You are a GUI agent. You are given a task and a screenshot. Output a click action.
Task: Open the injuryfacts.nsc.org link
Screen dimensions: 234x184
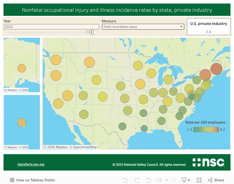coord(31,164)
